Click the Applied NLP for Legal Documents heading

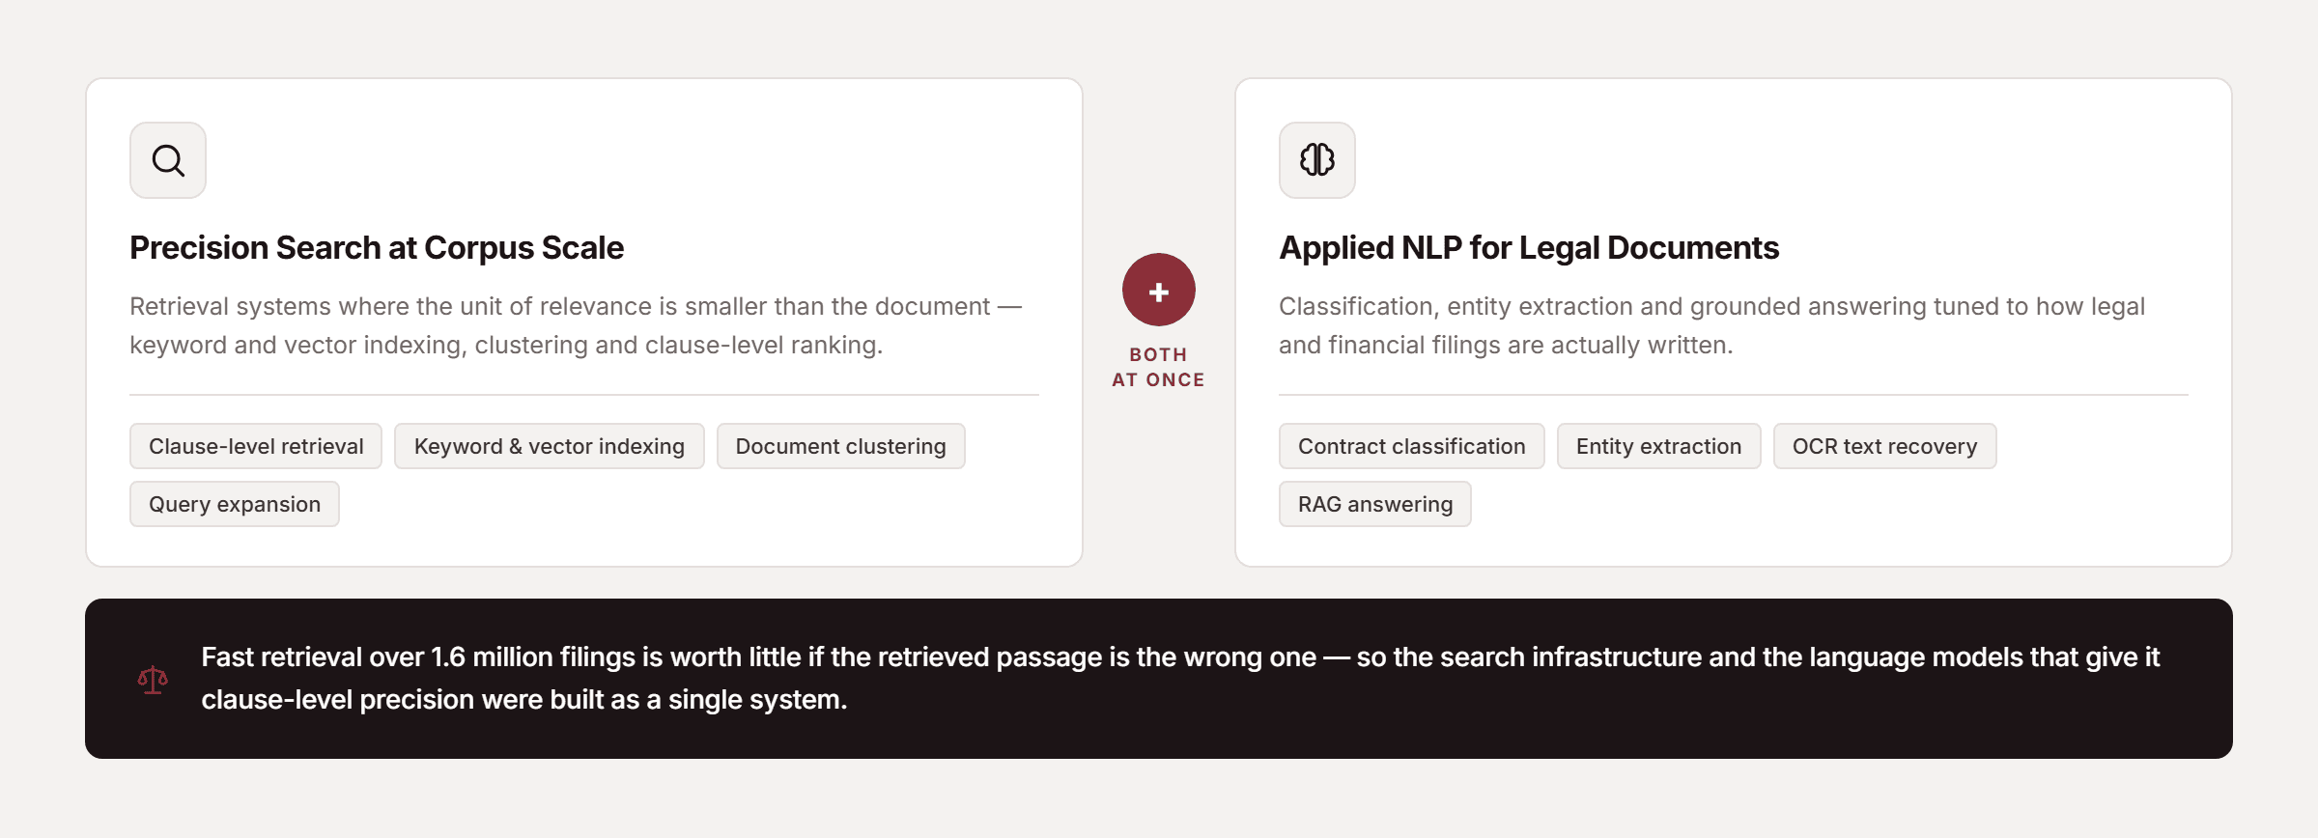pos(1529,248)
